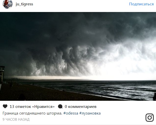Click the comment speech bubble icon
156x125 pixels.
[x=60, y=106]
